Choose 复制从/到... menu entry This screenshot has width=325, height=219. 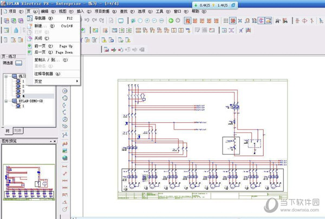pyautogui.click(x=54, y=60)
